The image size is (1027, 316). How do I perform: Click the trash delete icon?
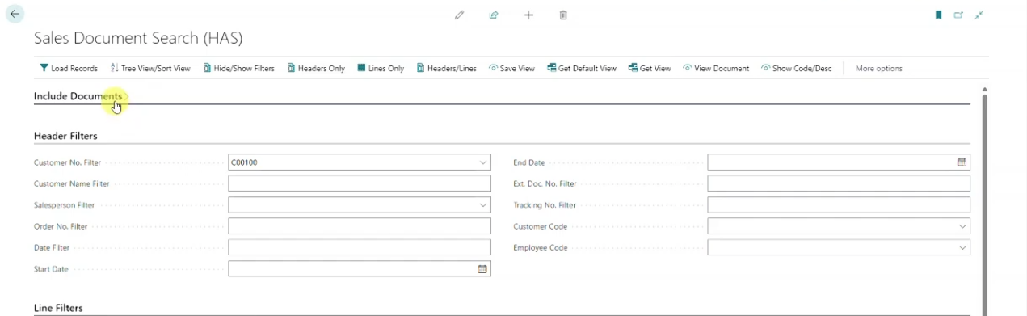(563, 15)
